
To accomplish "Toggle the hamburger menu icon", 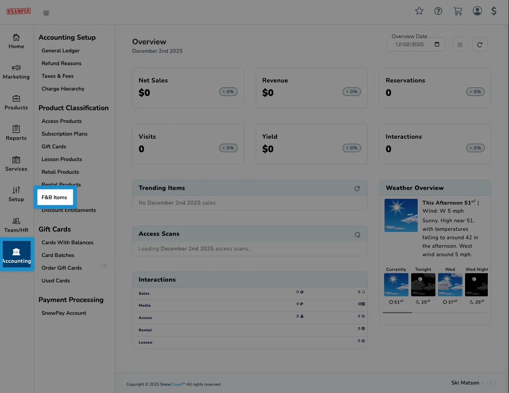I will [46, 13].
